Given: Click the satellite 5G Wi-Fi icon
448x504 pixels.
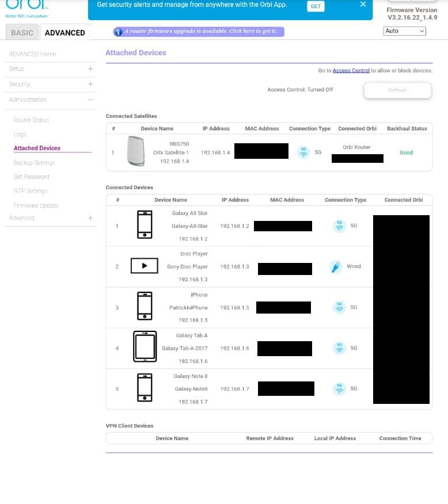Looking at the screenshot, I should pyautogui.click(x=303, y=152).
